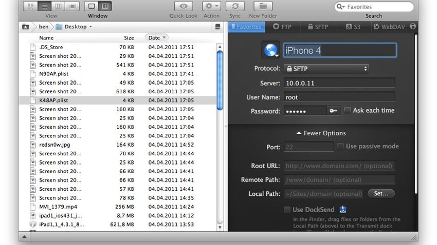Select dual-pane window mode
437x245 pixels.
[105, 6]
